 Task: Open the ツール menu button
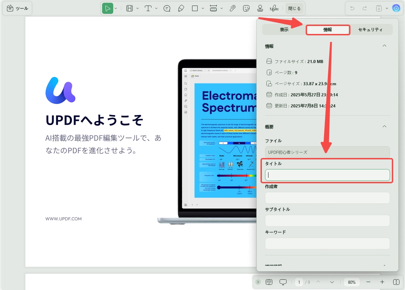point(17,9)
